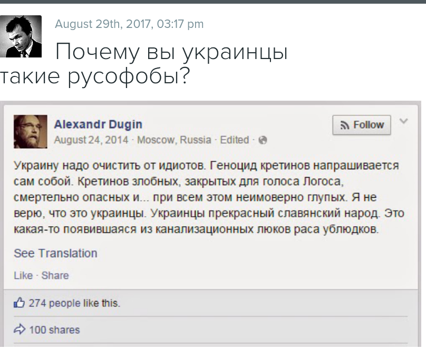Click the blog author's avatar photo

tap(21, 36)
